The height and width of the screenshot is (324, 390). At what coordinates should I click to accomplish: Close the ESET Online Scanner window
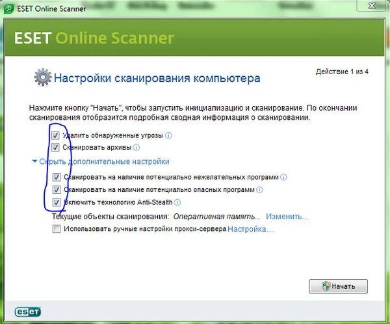[x=372, y=6]
